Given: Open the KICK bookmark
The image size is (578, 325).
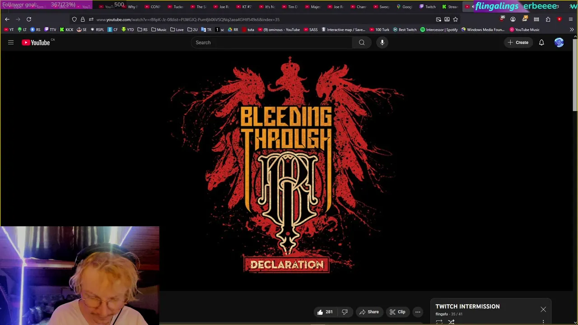Looking at the screenshot, I should point(66,30).
